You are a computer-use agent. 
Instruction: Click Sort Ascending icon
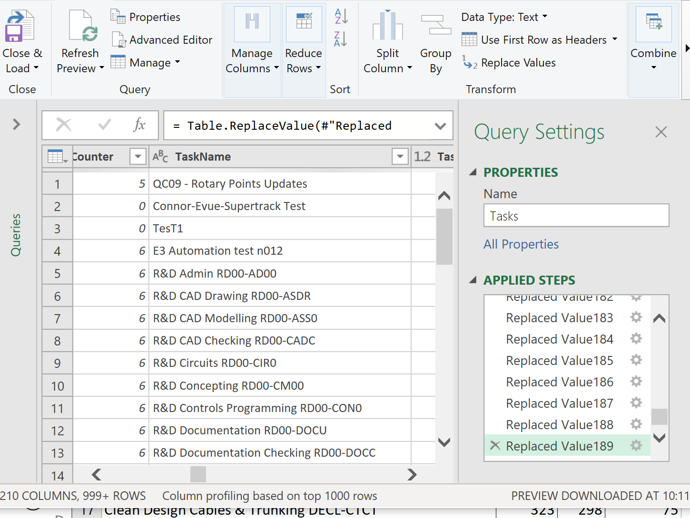tap(341, 16)
